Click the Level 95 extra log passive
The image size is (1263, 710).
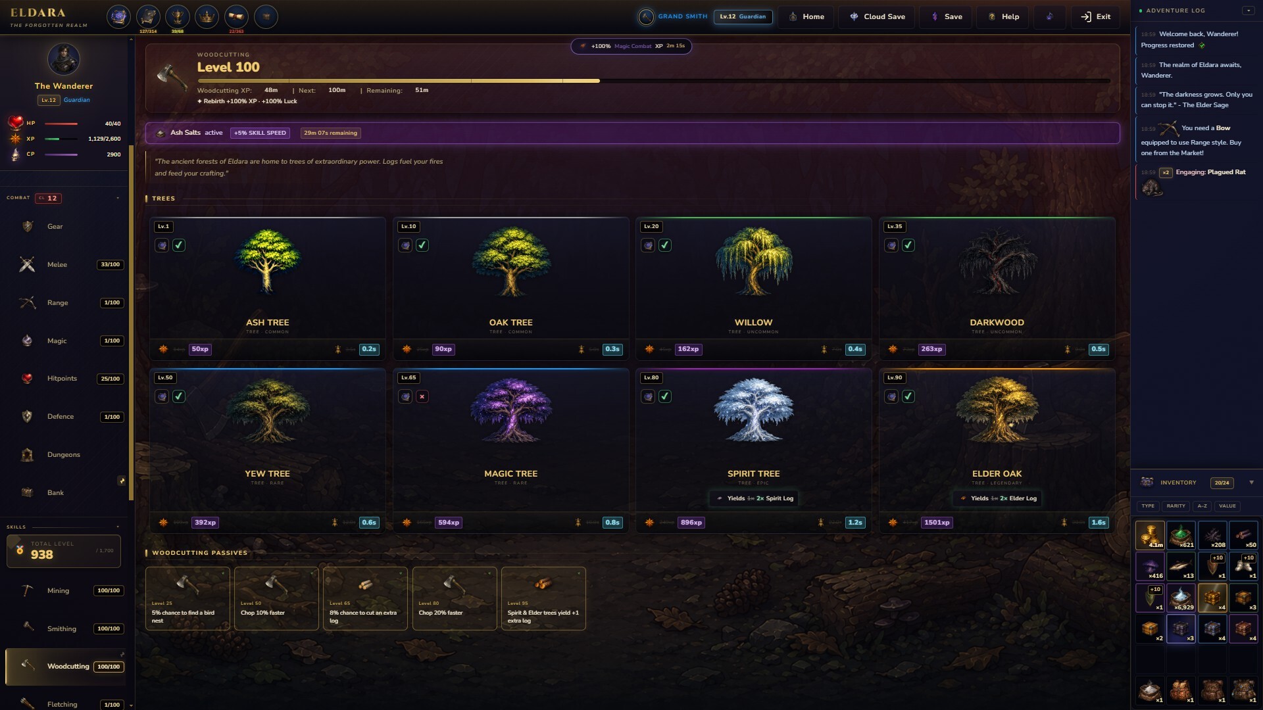click(543, 598)
